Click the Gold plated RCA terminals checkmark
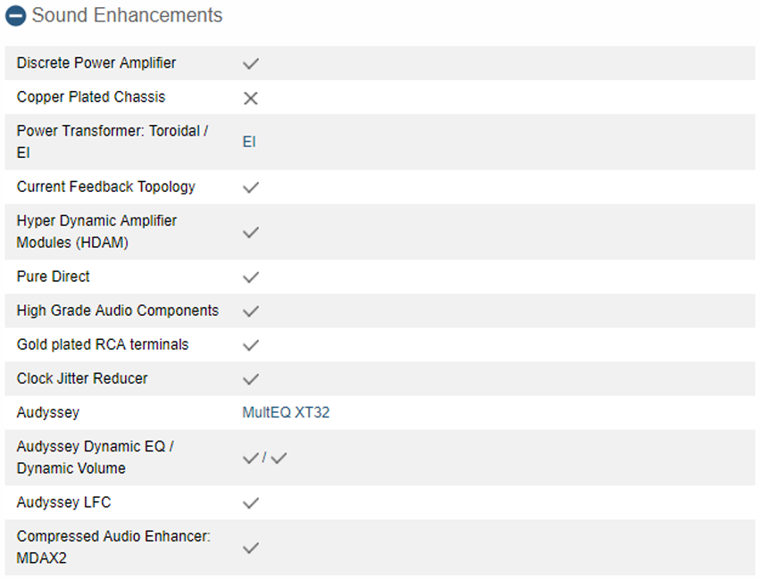The width and height of the screenshot is (759, 579). 251,345
